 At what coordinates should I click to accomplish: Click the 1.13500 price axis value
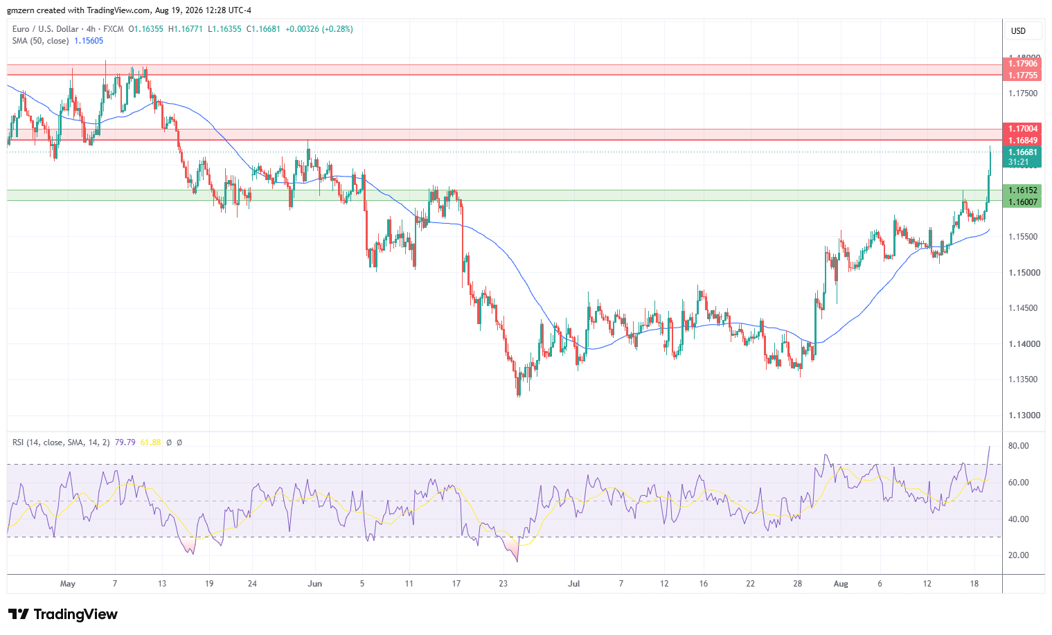point(1023,379)
